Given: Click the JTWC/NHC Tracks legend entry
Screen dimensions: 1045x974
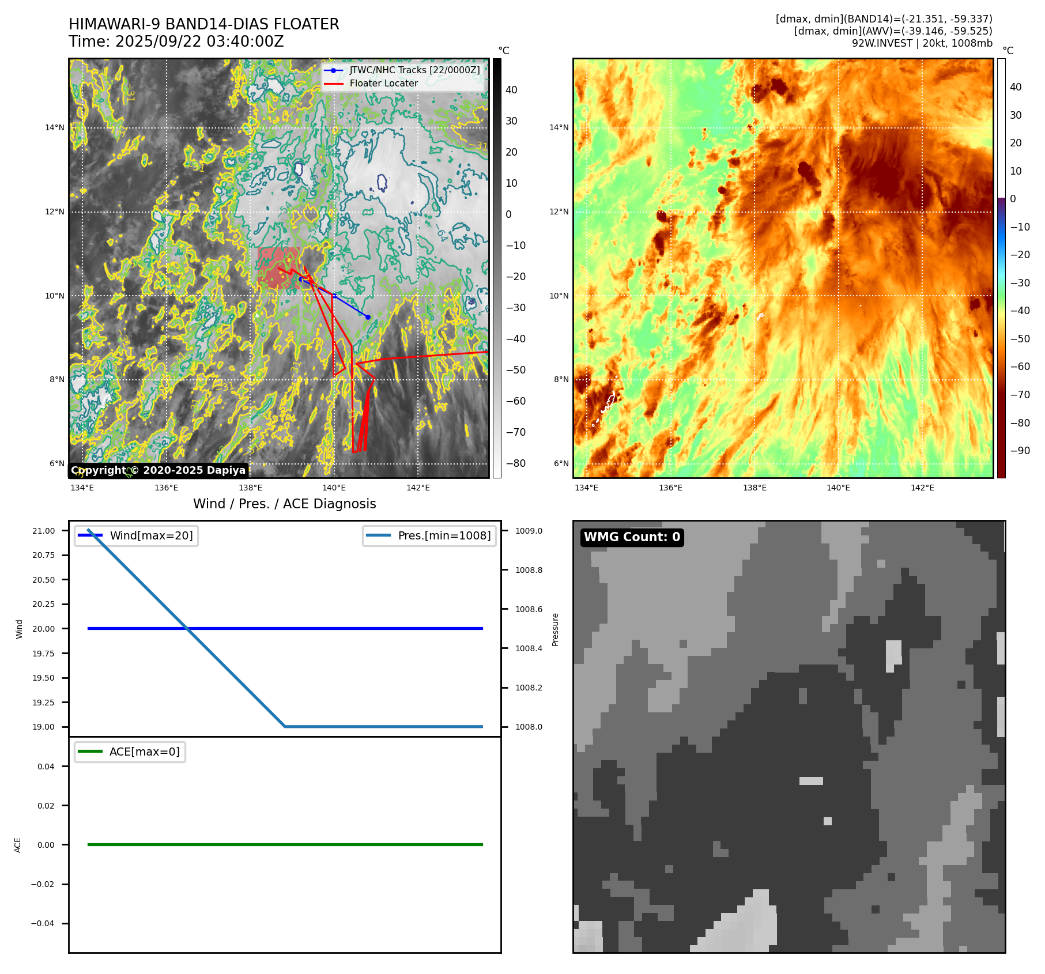Looking at the screenshot, I should (x=402, y=70).
